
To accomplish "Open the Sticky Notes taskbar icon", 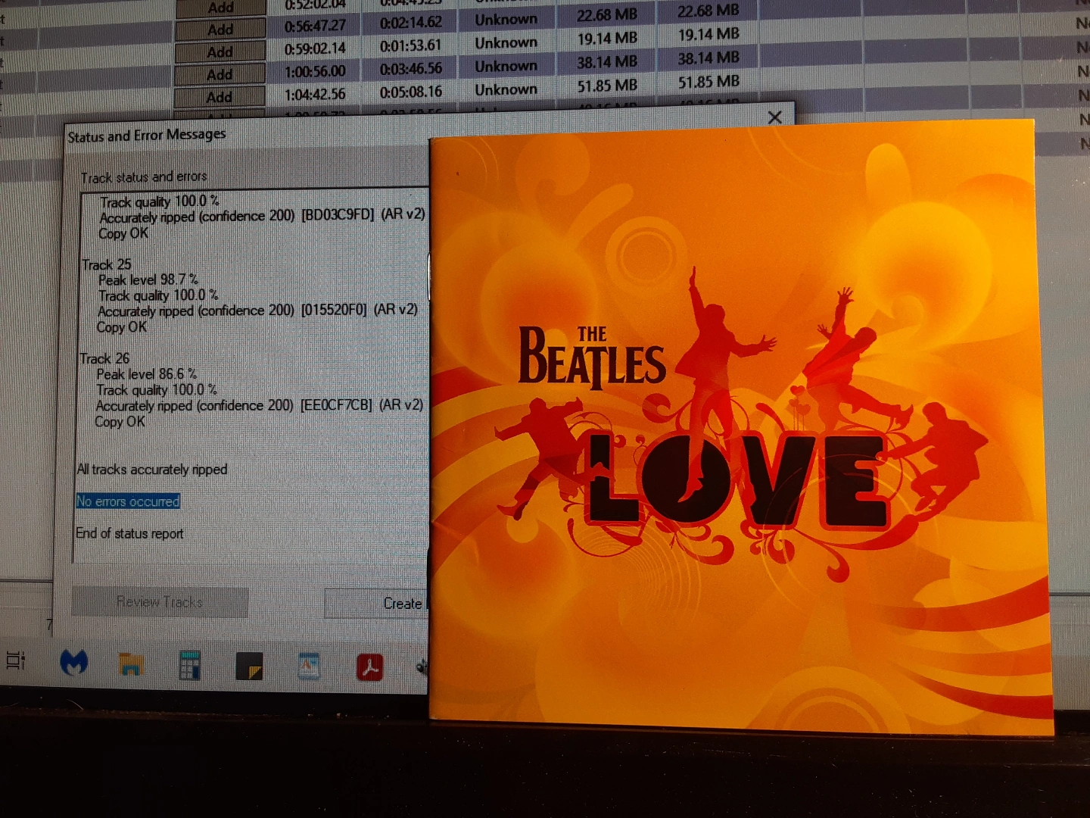I will (x=249, y=666).
